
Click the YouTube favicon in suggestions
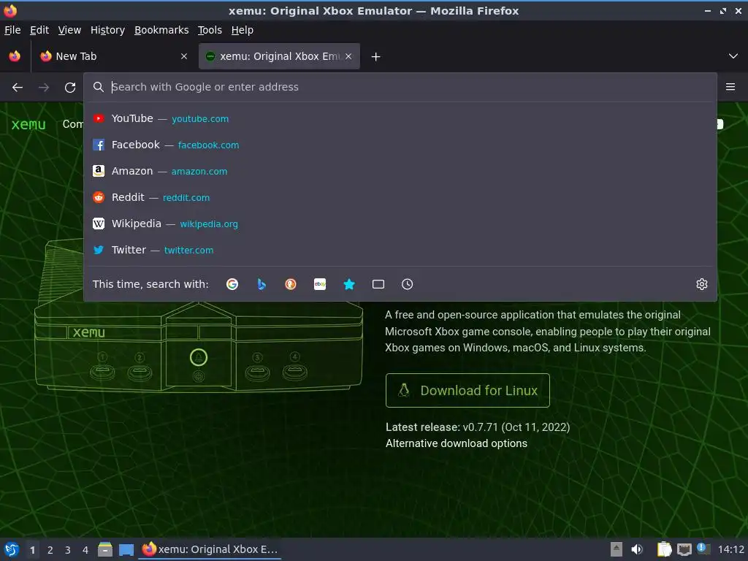tap(99, 118)
